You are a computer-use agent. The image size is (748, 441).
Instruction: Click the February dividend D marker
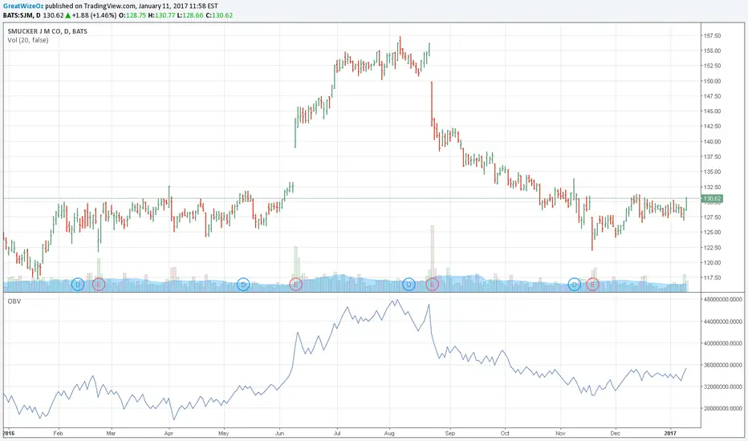coord(78,285)
